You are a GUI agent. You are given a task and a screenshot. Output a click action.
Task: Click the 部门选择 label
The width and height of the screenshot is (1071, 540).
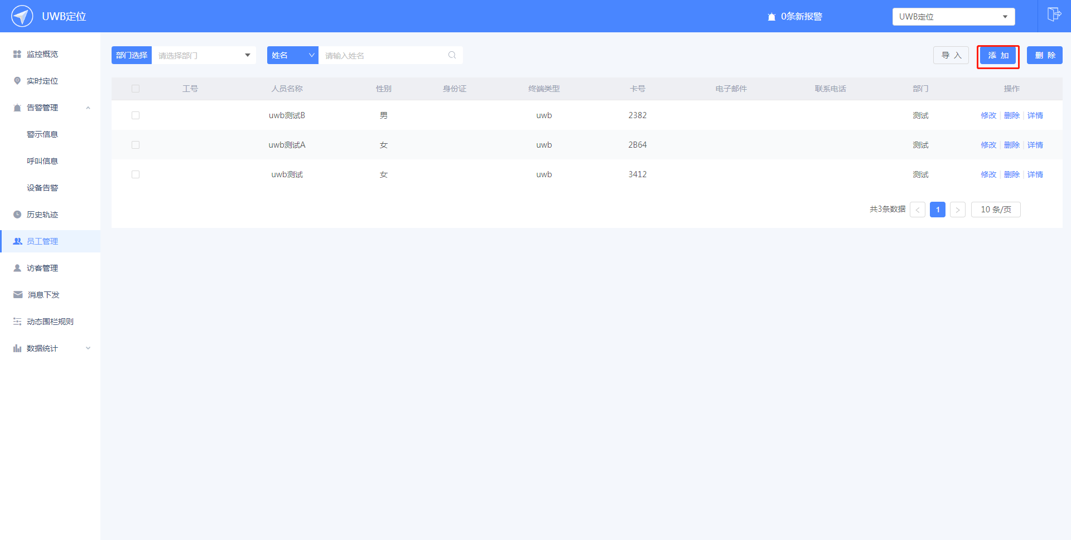tap(132, 55)
